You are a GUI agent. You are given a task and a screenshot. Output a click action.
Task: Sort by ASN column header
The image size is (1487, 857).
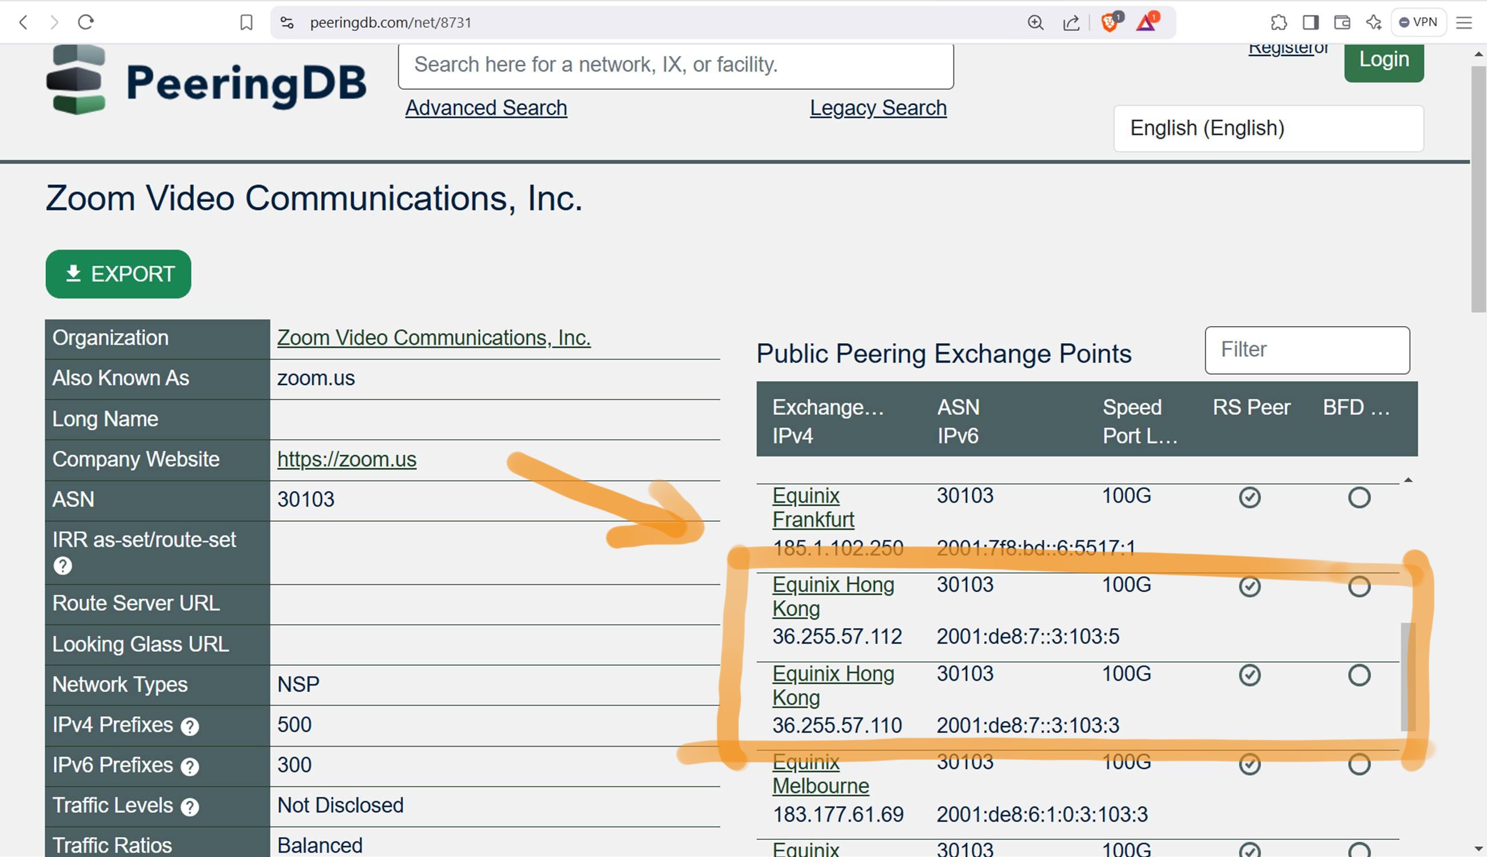[958, 407]
